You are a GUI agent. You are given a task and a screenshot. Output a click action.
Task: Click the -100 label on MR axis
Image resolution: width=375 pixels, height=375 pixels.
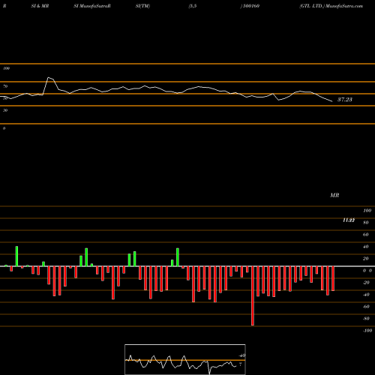pyautogui.click(x=367, y=331)
